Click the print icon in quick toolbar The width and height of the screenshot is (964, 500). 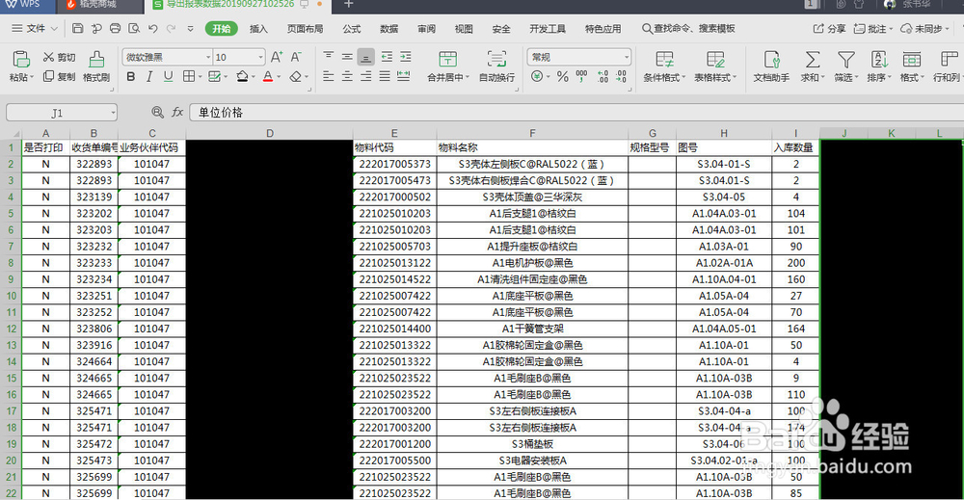(x=115, y=28)
